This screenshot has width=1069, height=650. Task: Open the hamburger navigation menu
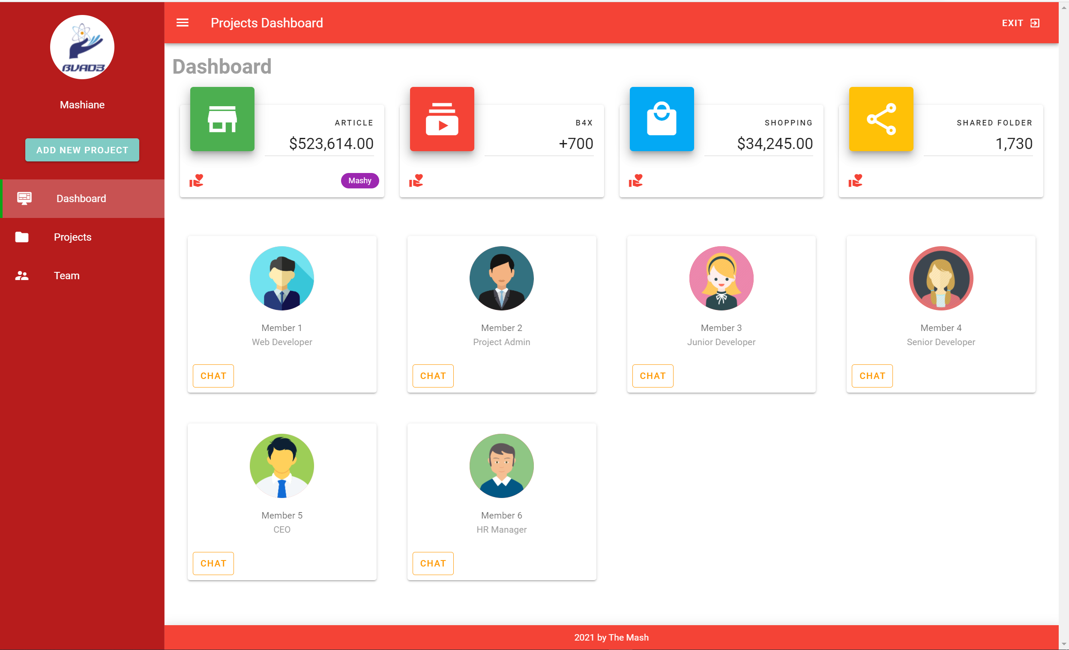click(182, 23)
